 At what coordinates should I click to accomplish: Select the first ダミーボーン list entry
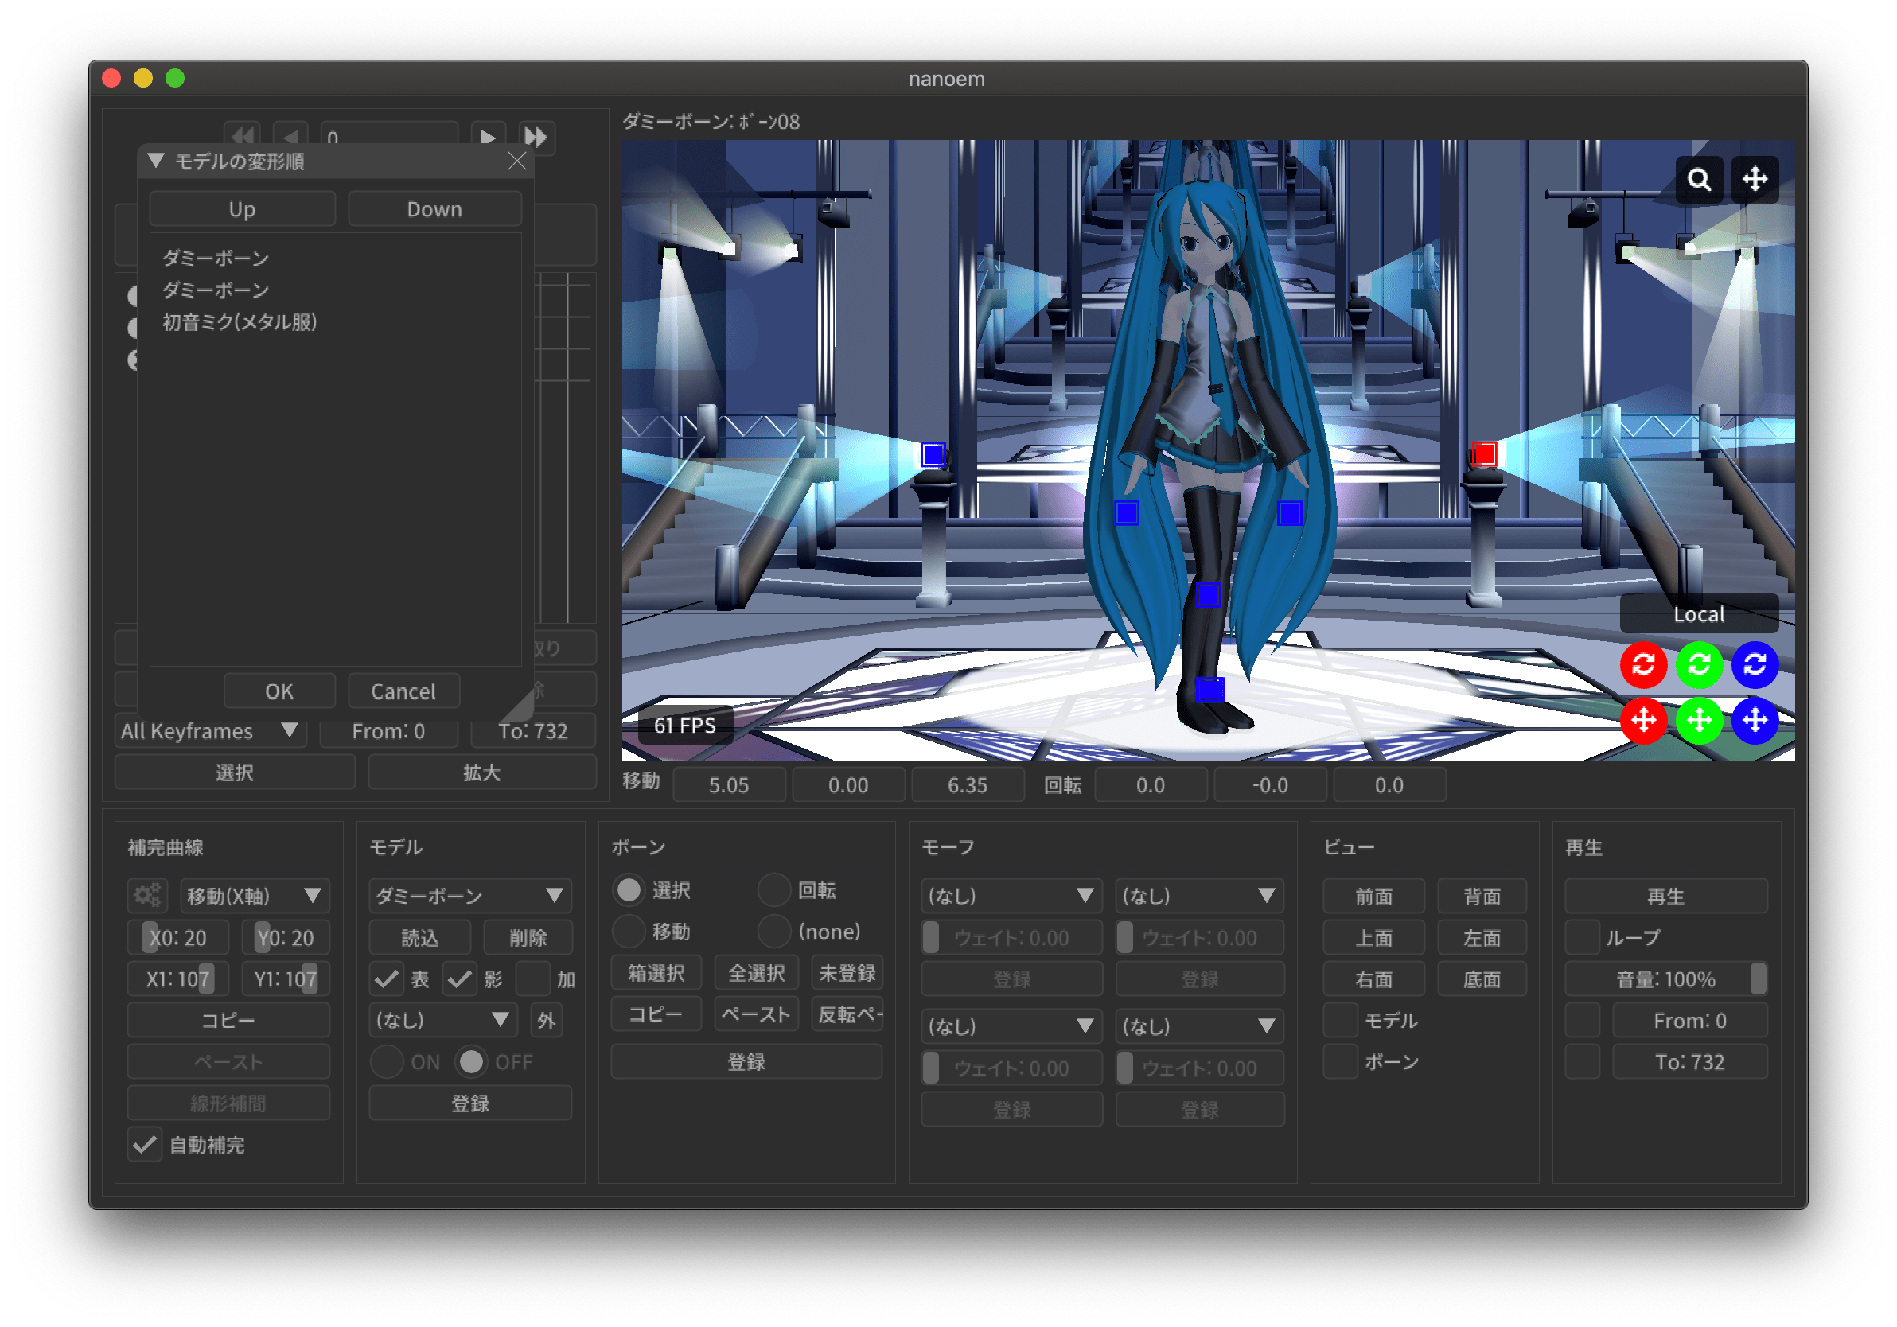click(x=216, y=258)
